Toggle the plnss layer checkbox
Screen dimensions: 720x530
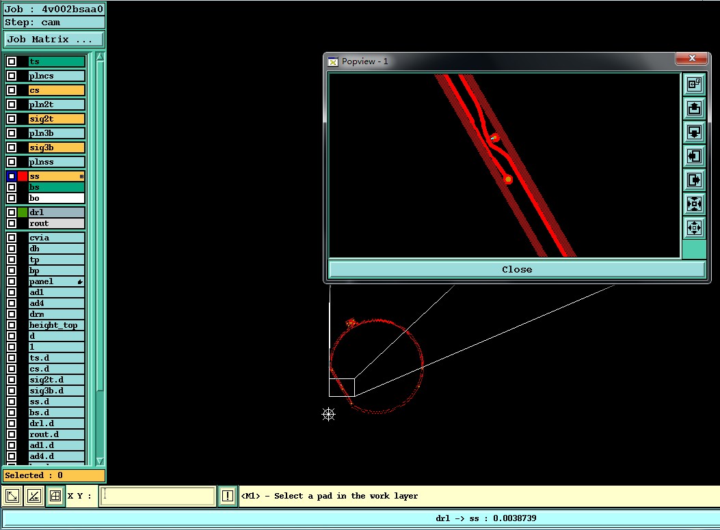pyautogui.click(x=12, y=162)
